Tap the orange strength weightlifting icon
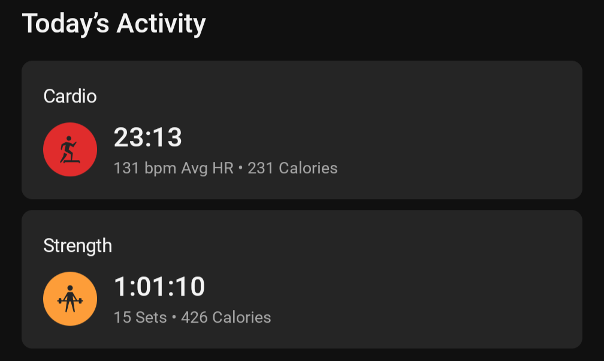The width and height of the screenshot is (604, 361). pos(70,299)
